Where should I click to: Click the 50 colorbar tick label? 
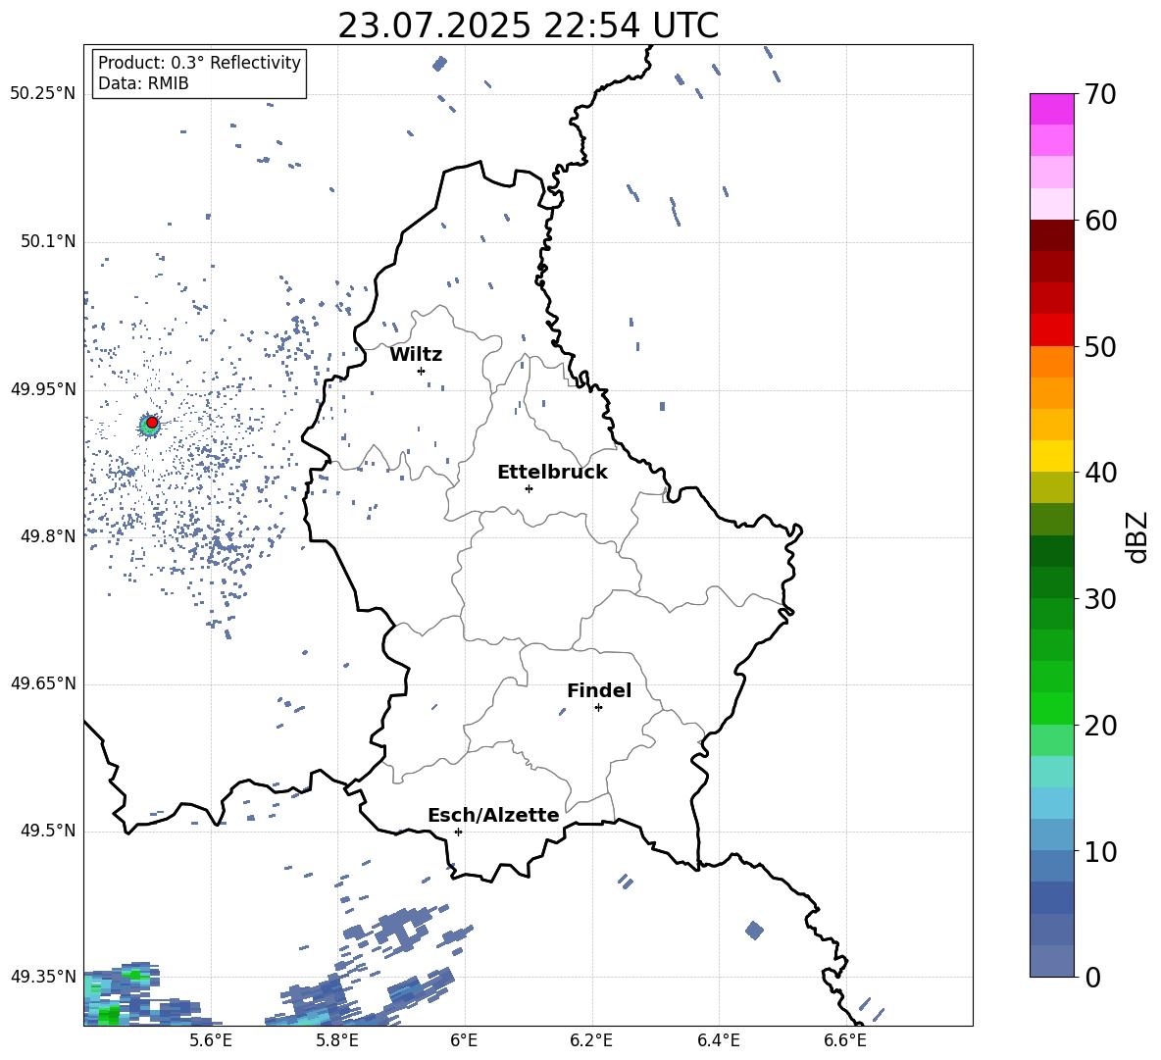pos(1100,346)
